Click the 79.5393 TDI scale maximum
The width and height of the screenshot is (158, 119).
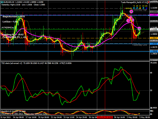(153, 63)
